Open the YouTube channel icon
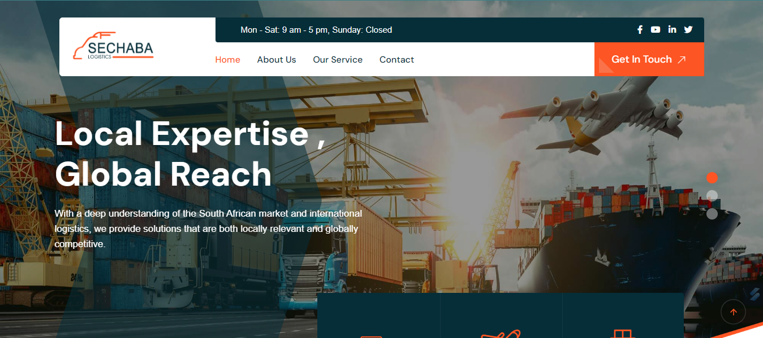This screenshot has height=338, width=763. 656,30
